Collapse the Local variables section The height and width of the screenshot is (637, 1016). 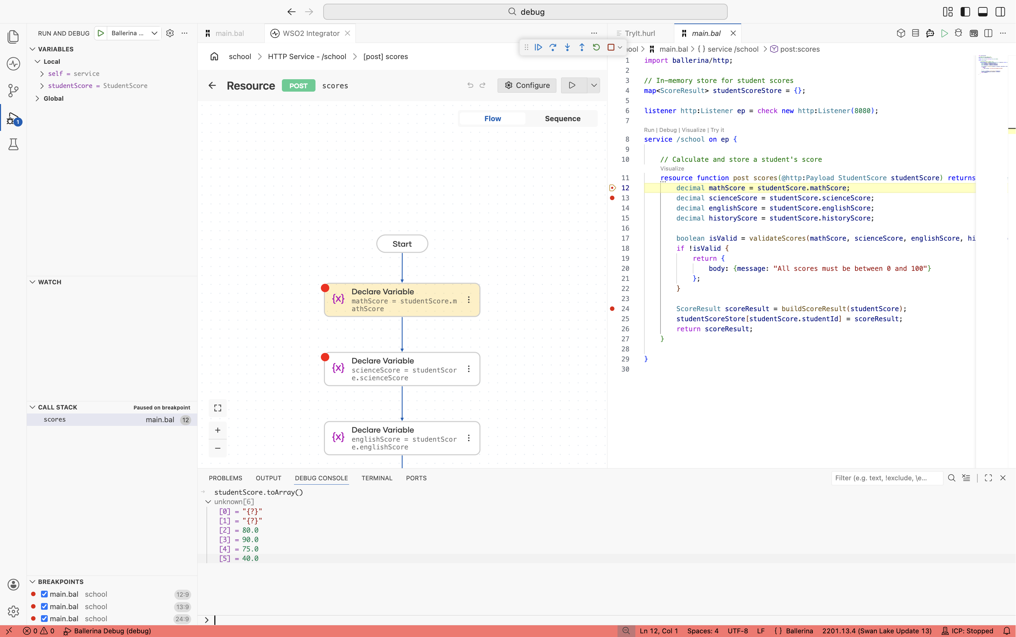pos(38,61)
